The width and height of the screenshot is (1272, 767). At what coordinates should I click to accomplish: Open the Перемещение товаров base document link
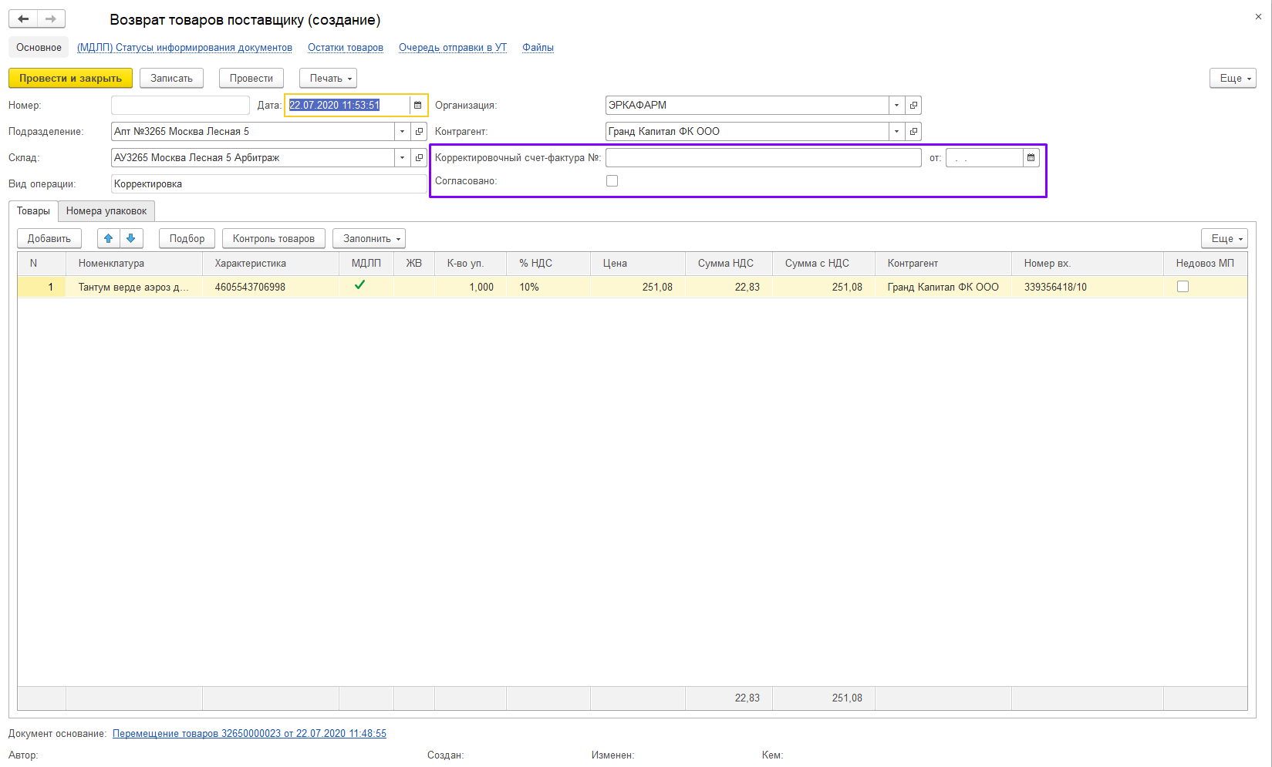[x=249, y=734]
